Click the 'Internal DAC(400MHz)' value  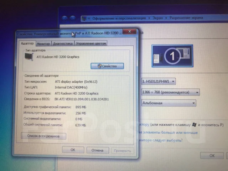tap(71, 87)
